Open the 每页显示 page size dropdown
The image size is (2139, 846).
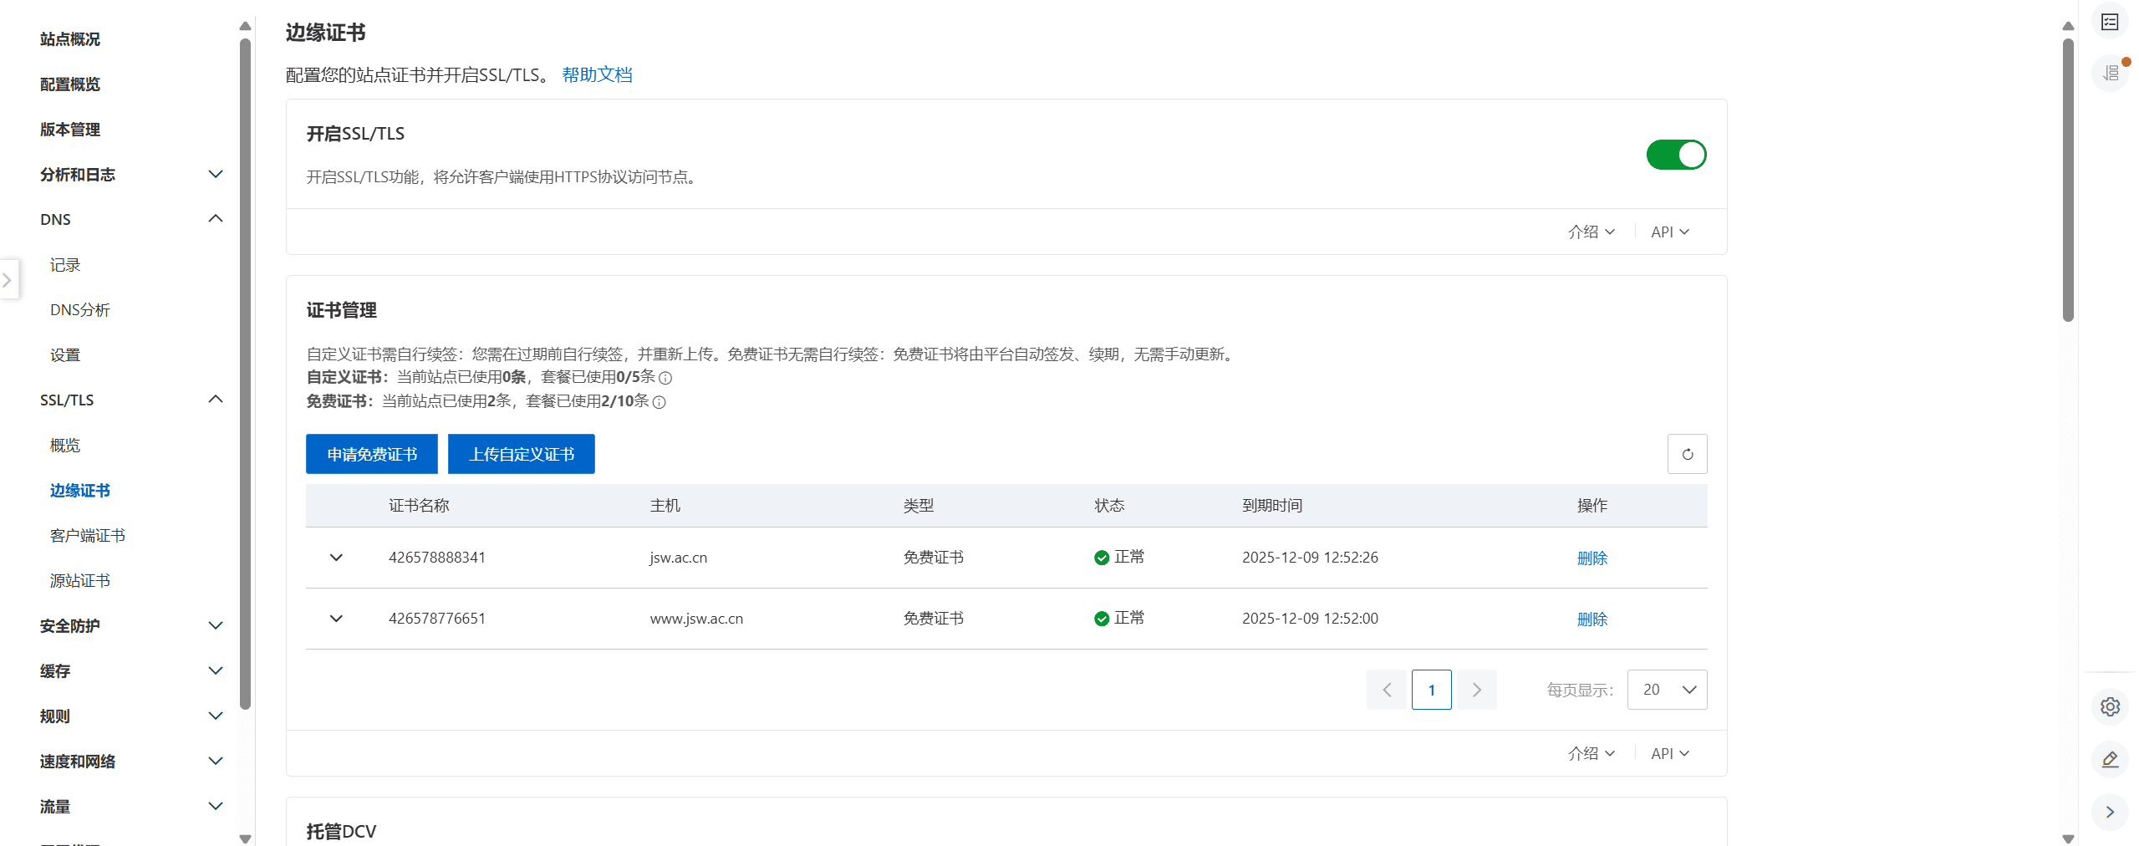click(1667, 690)
